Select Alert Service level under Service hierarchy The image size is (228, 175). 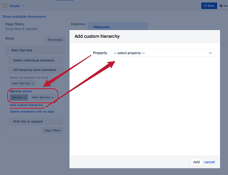tap(42, 97)
